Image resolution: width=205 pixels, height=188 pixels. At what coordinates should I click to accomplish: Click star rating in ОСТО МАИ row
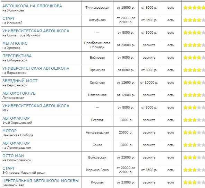tap(194, 157)
